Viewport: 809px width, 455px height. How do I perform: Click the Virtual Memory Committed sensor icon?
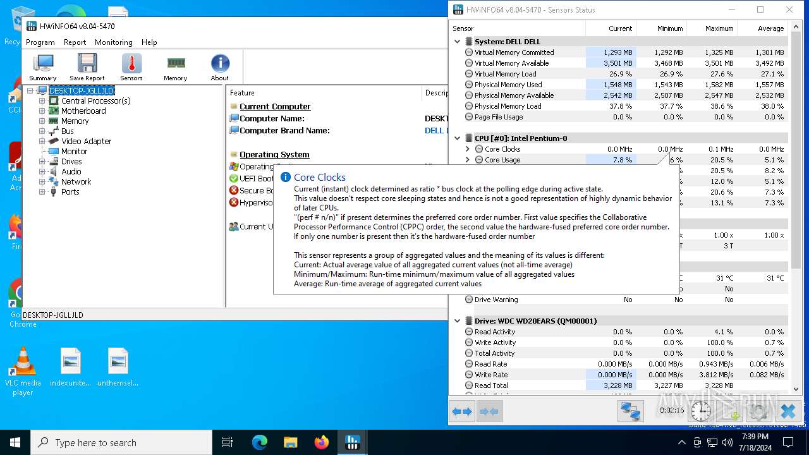[469, 52]
